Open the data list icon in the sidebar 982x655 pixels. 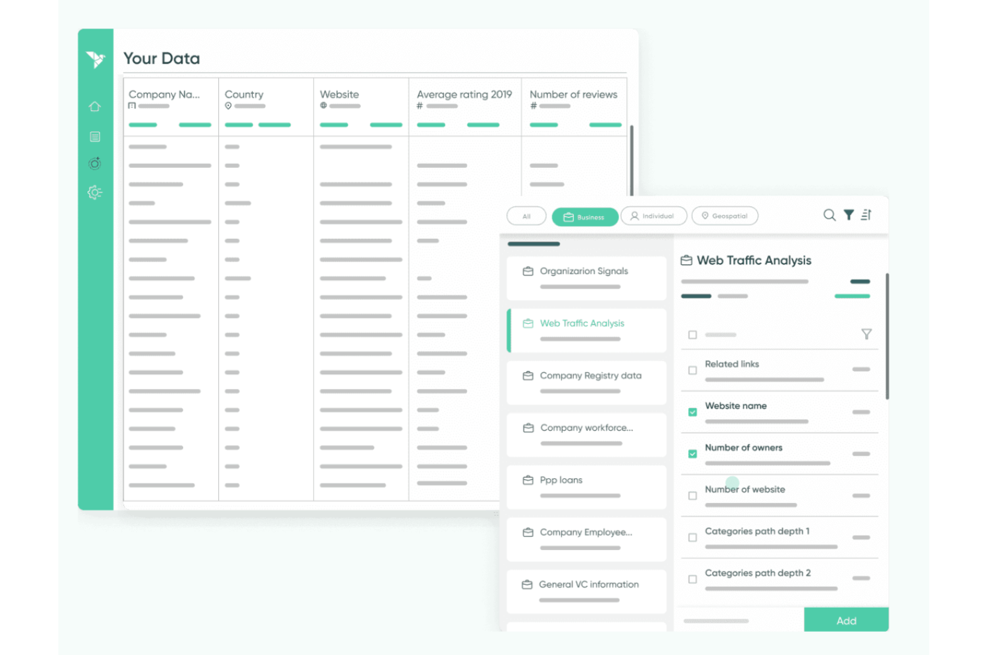click(x=95, y=136)
